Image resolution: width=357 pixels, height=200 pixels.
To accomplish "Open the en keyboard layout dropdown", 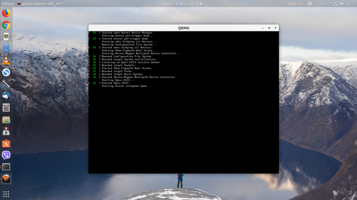I will coord(324,3).
